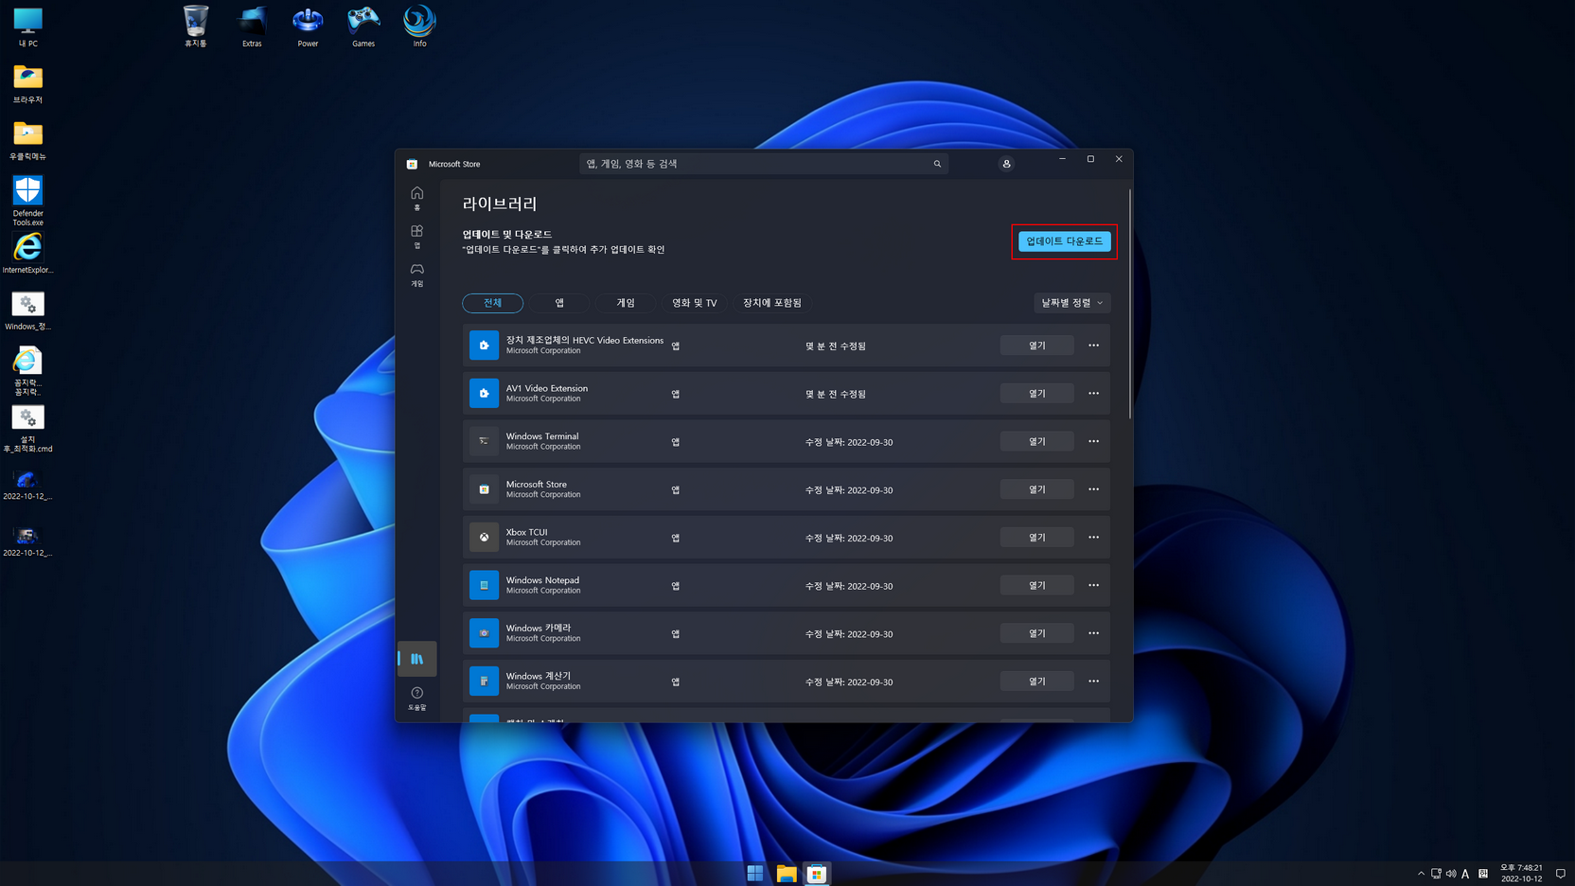Click the Microsoft Store app icon in list

(x=484, y=489)
